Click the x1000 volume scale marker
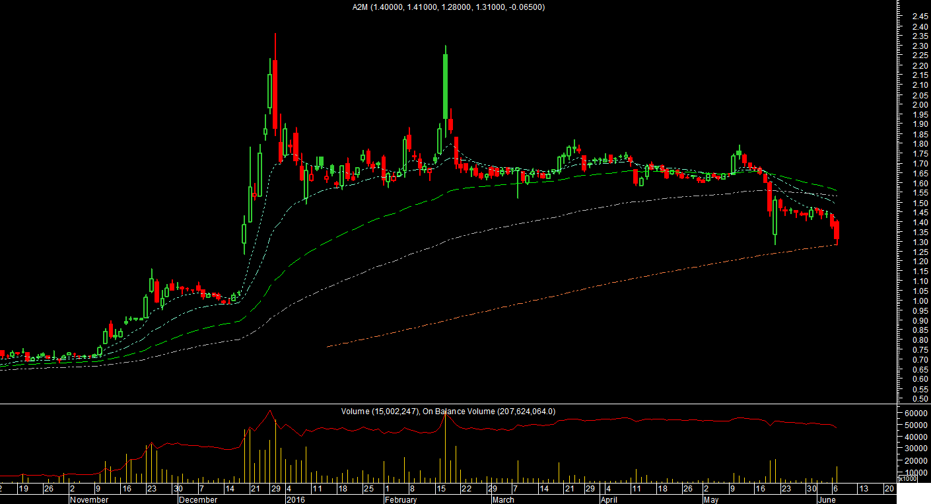The height and width of the screenshot is (504, 931). [x=908, y=479]
